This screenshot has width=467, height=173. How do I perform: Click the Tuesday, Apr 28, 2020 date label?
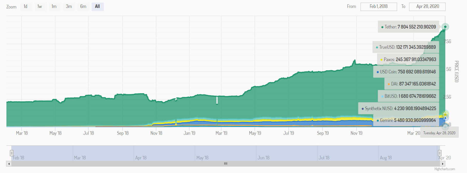point(439,133)
